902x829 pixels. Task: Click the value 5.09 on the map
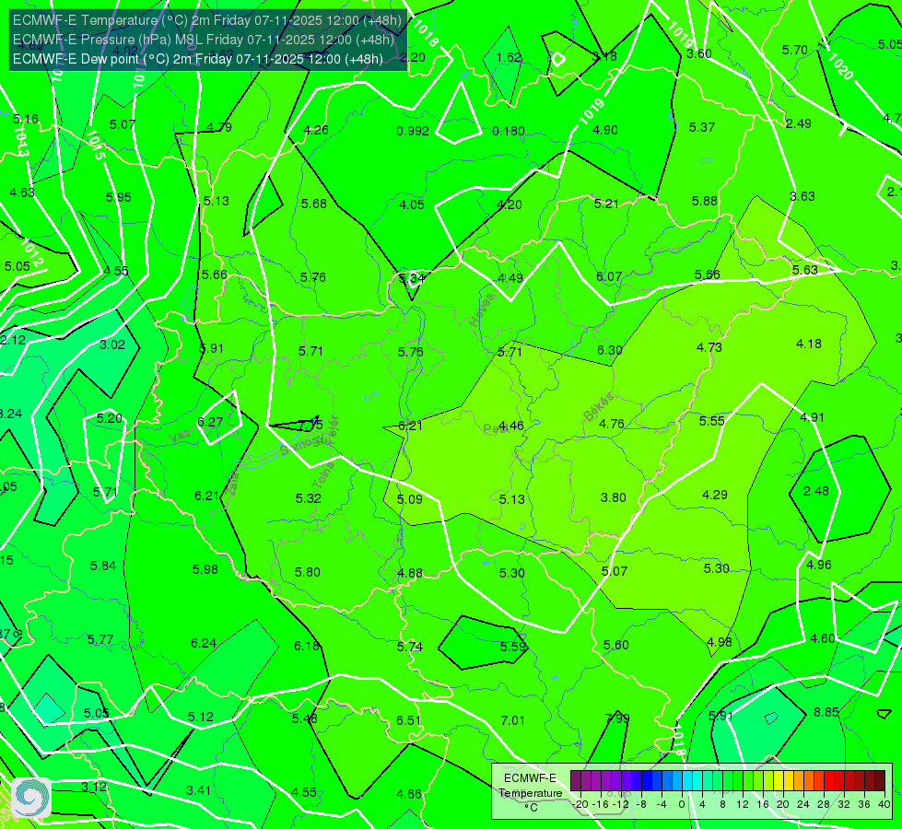pyautogui.click(x=410, y=499)
